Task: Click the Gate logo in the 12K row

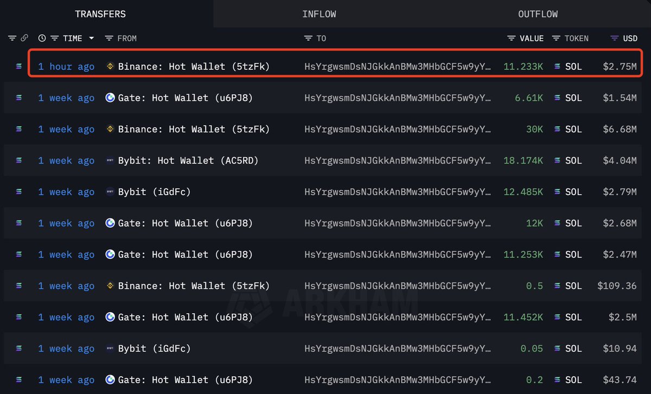Action: [x=110, y=223]
